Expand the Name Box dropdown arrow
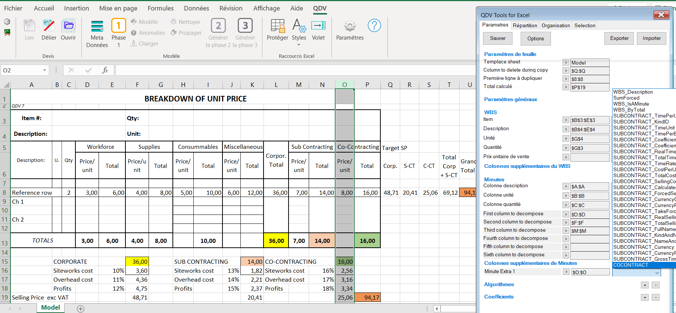This screenshot has height=313, width=676. 44,70
